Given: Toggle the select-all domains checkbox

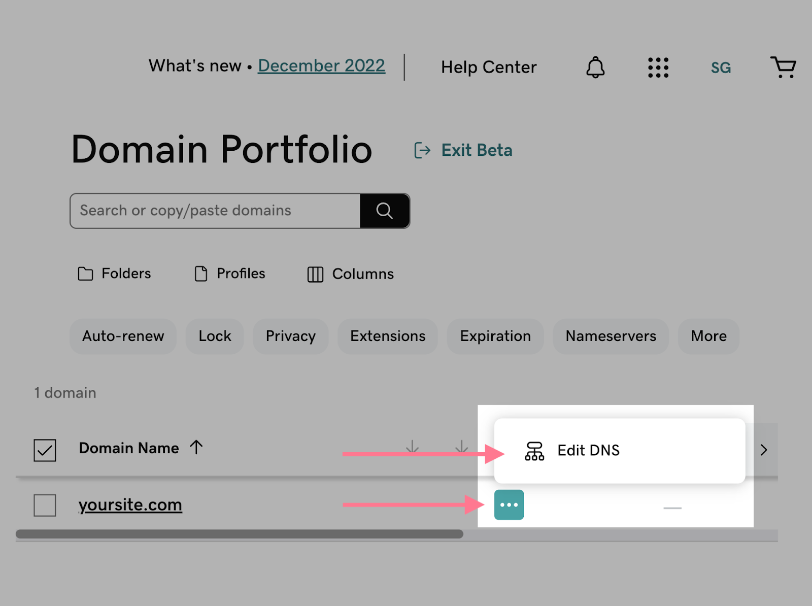Looking at the screenshot, I should coord(45,450).
